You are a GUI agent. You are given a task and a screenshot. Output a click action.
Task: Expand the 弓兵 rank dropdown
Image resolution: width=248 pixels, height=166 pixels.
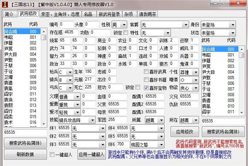coord(66,88)
